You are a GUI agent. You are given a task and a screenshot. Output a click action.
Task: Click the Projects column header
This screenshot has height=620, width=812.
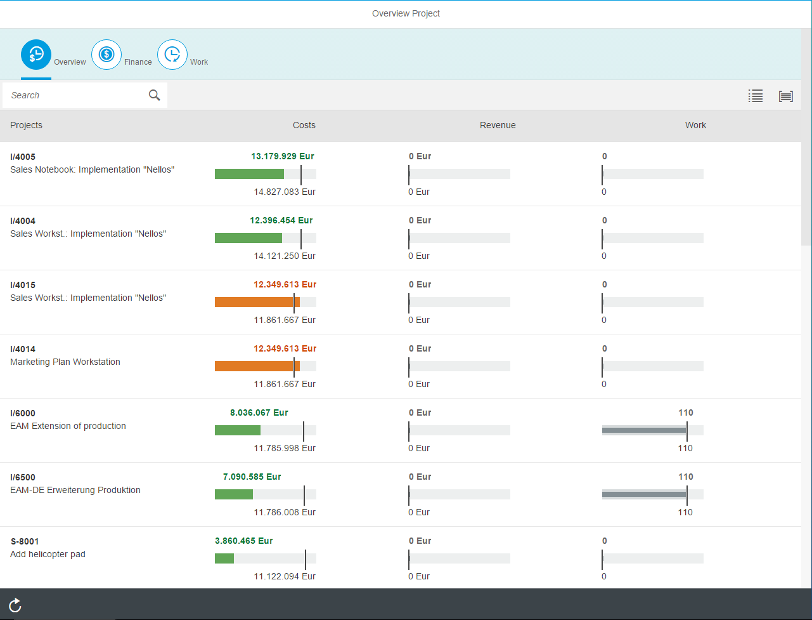[26, 125]
